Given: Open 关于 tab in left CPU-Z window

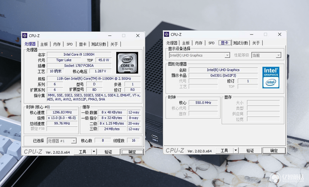Looking at the screenshot, I should 114,44.
